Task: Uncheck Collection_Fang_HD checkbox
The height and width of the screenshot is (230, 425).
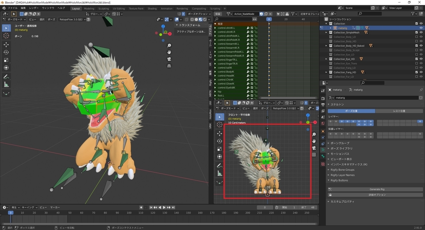Action: click(416, 72)
